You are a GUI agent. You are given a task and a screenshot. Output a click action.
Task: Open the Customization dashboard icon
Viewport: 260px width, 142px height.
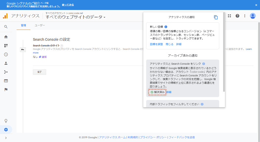point(6,46)
